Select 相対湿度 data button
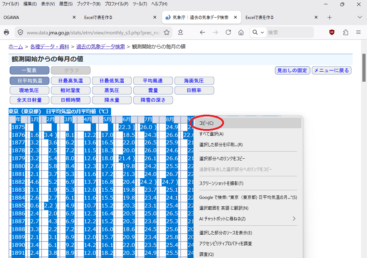 point(71,90)
